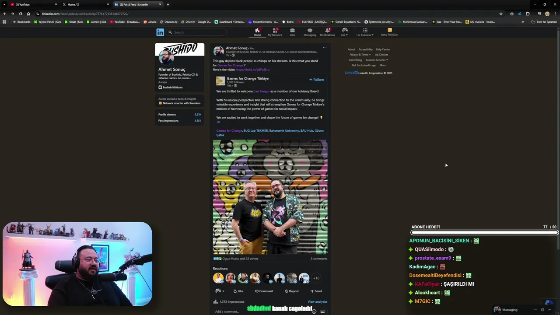Expand the Me profile dropdown
The height and width of the screenshot is (315, 560).
coord(345,32)
